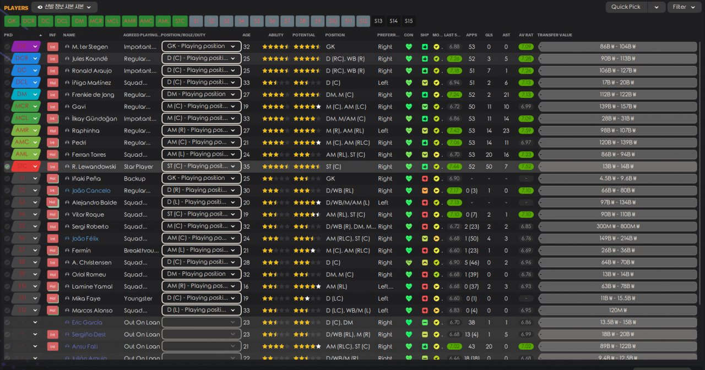The height and width of the screenshot is (370, 705).
Task: Open the position/role dropdown for M. ter Stegen
Action: pyautogui.click(x=202, y=47)
